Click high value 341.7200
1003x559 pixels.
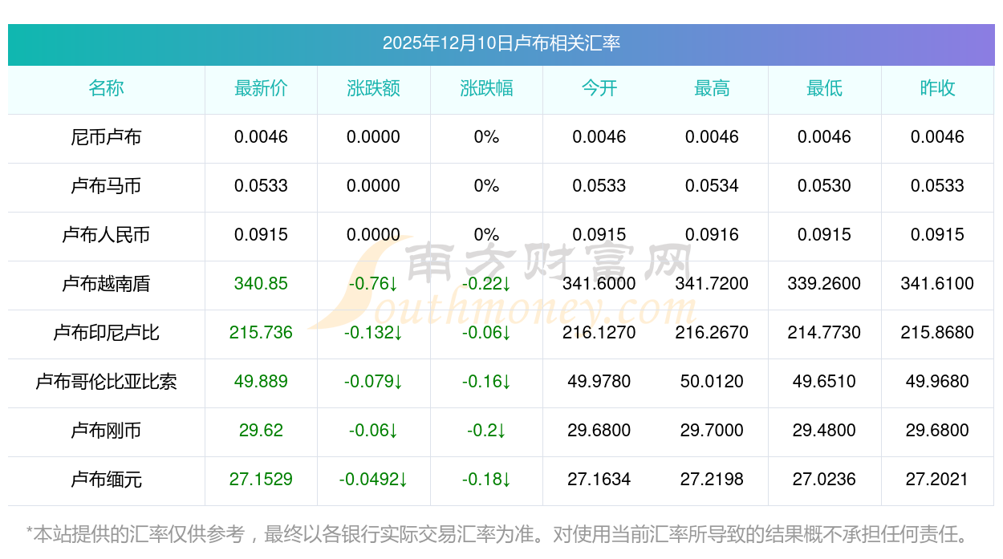tap(712, 284)
